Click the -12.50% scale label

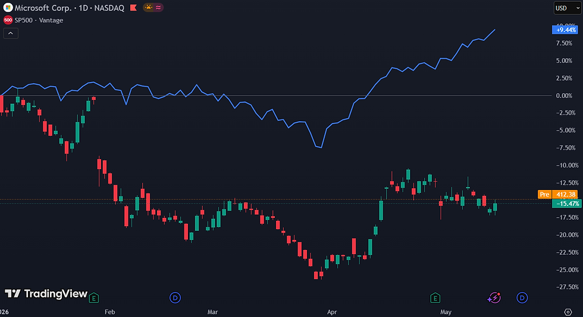coord(568,183)
